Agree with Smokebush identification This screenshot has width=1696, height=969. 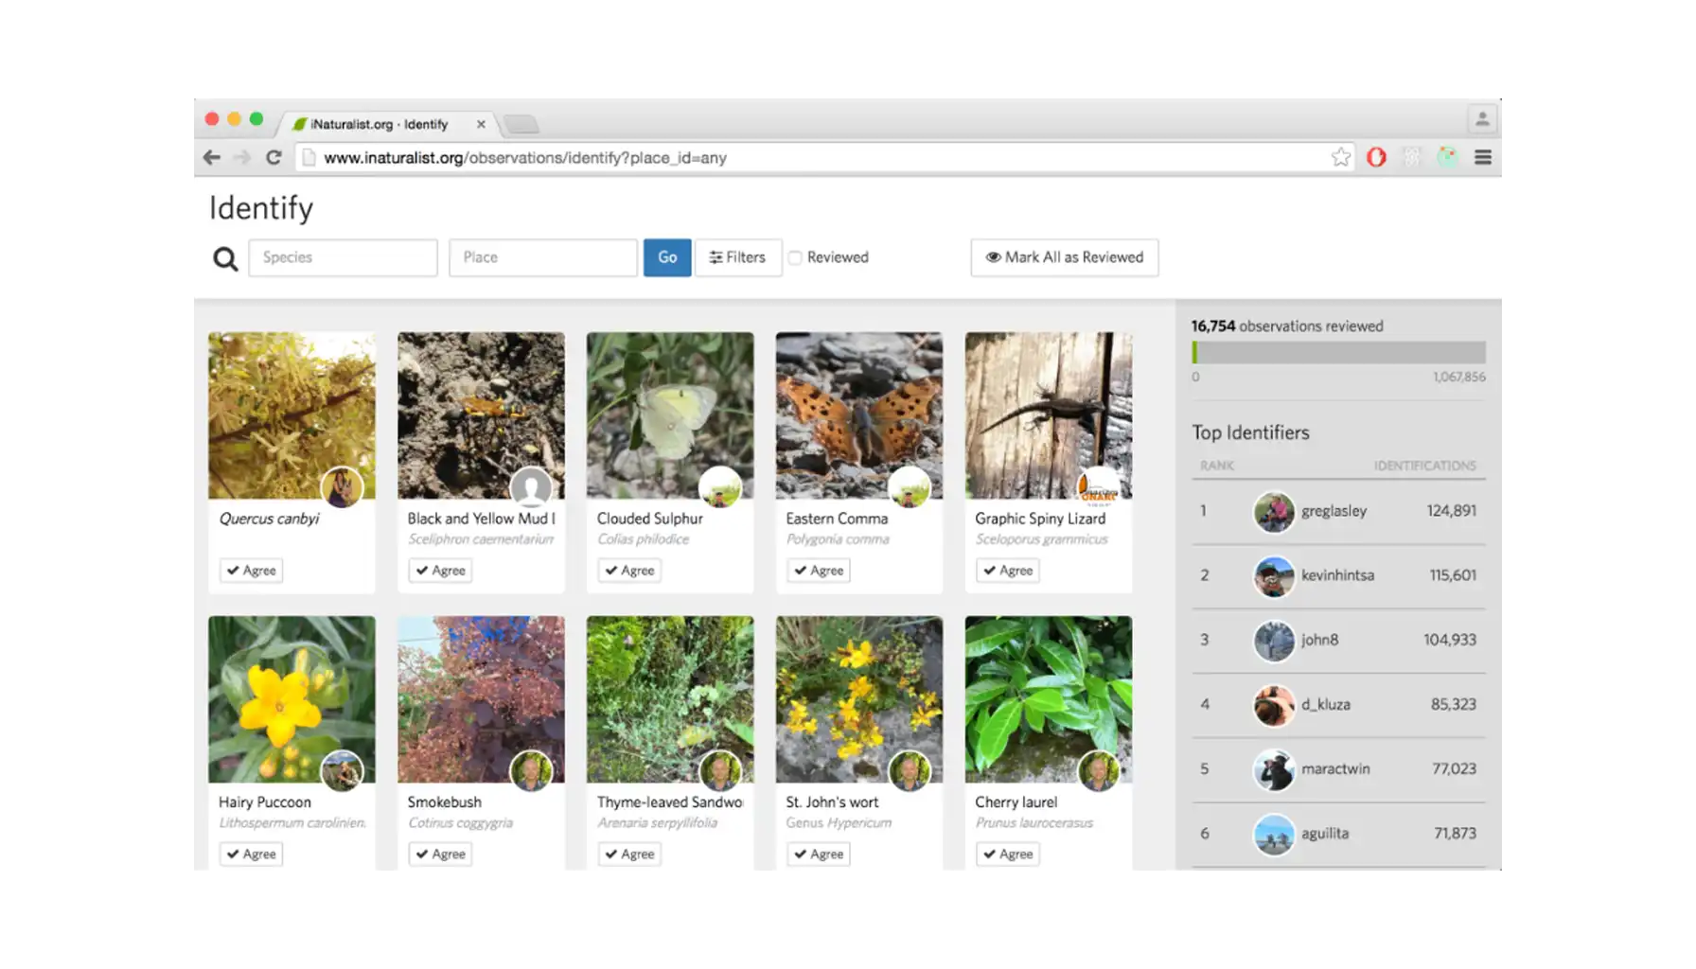click(440, 854)
